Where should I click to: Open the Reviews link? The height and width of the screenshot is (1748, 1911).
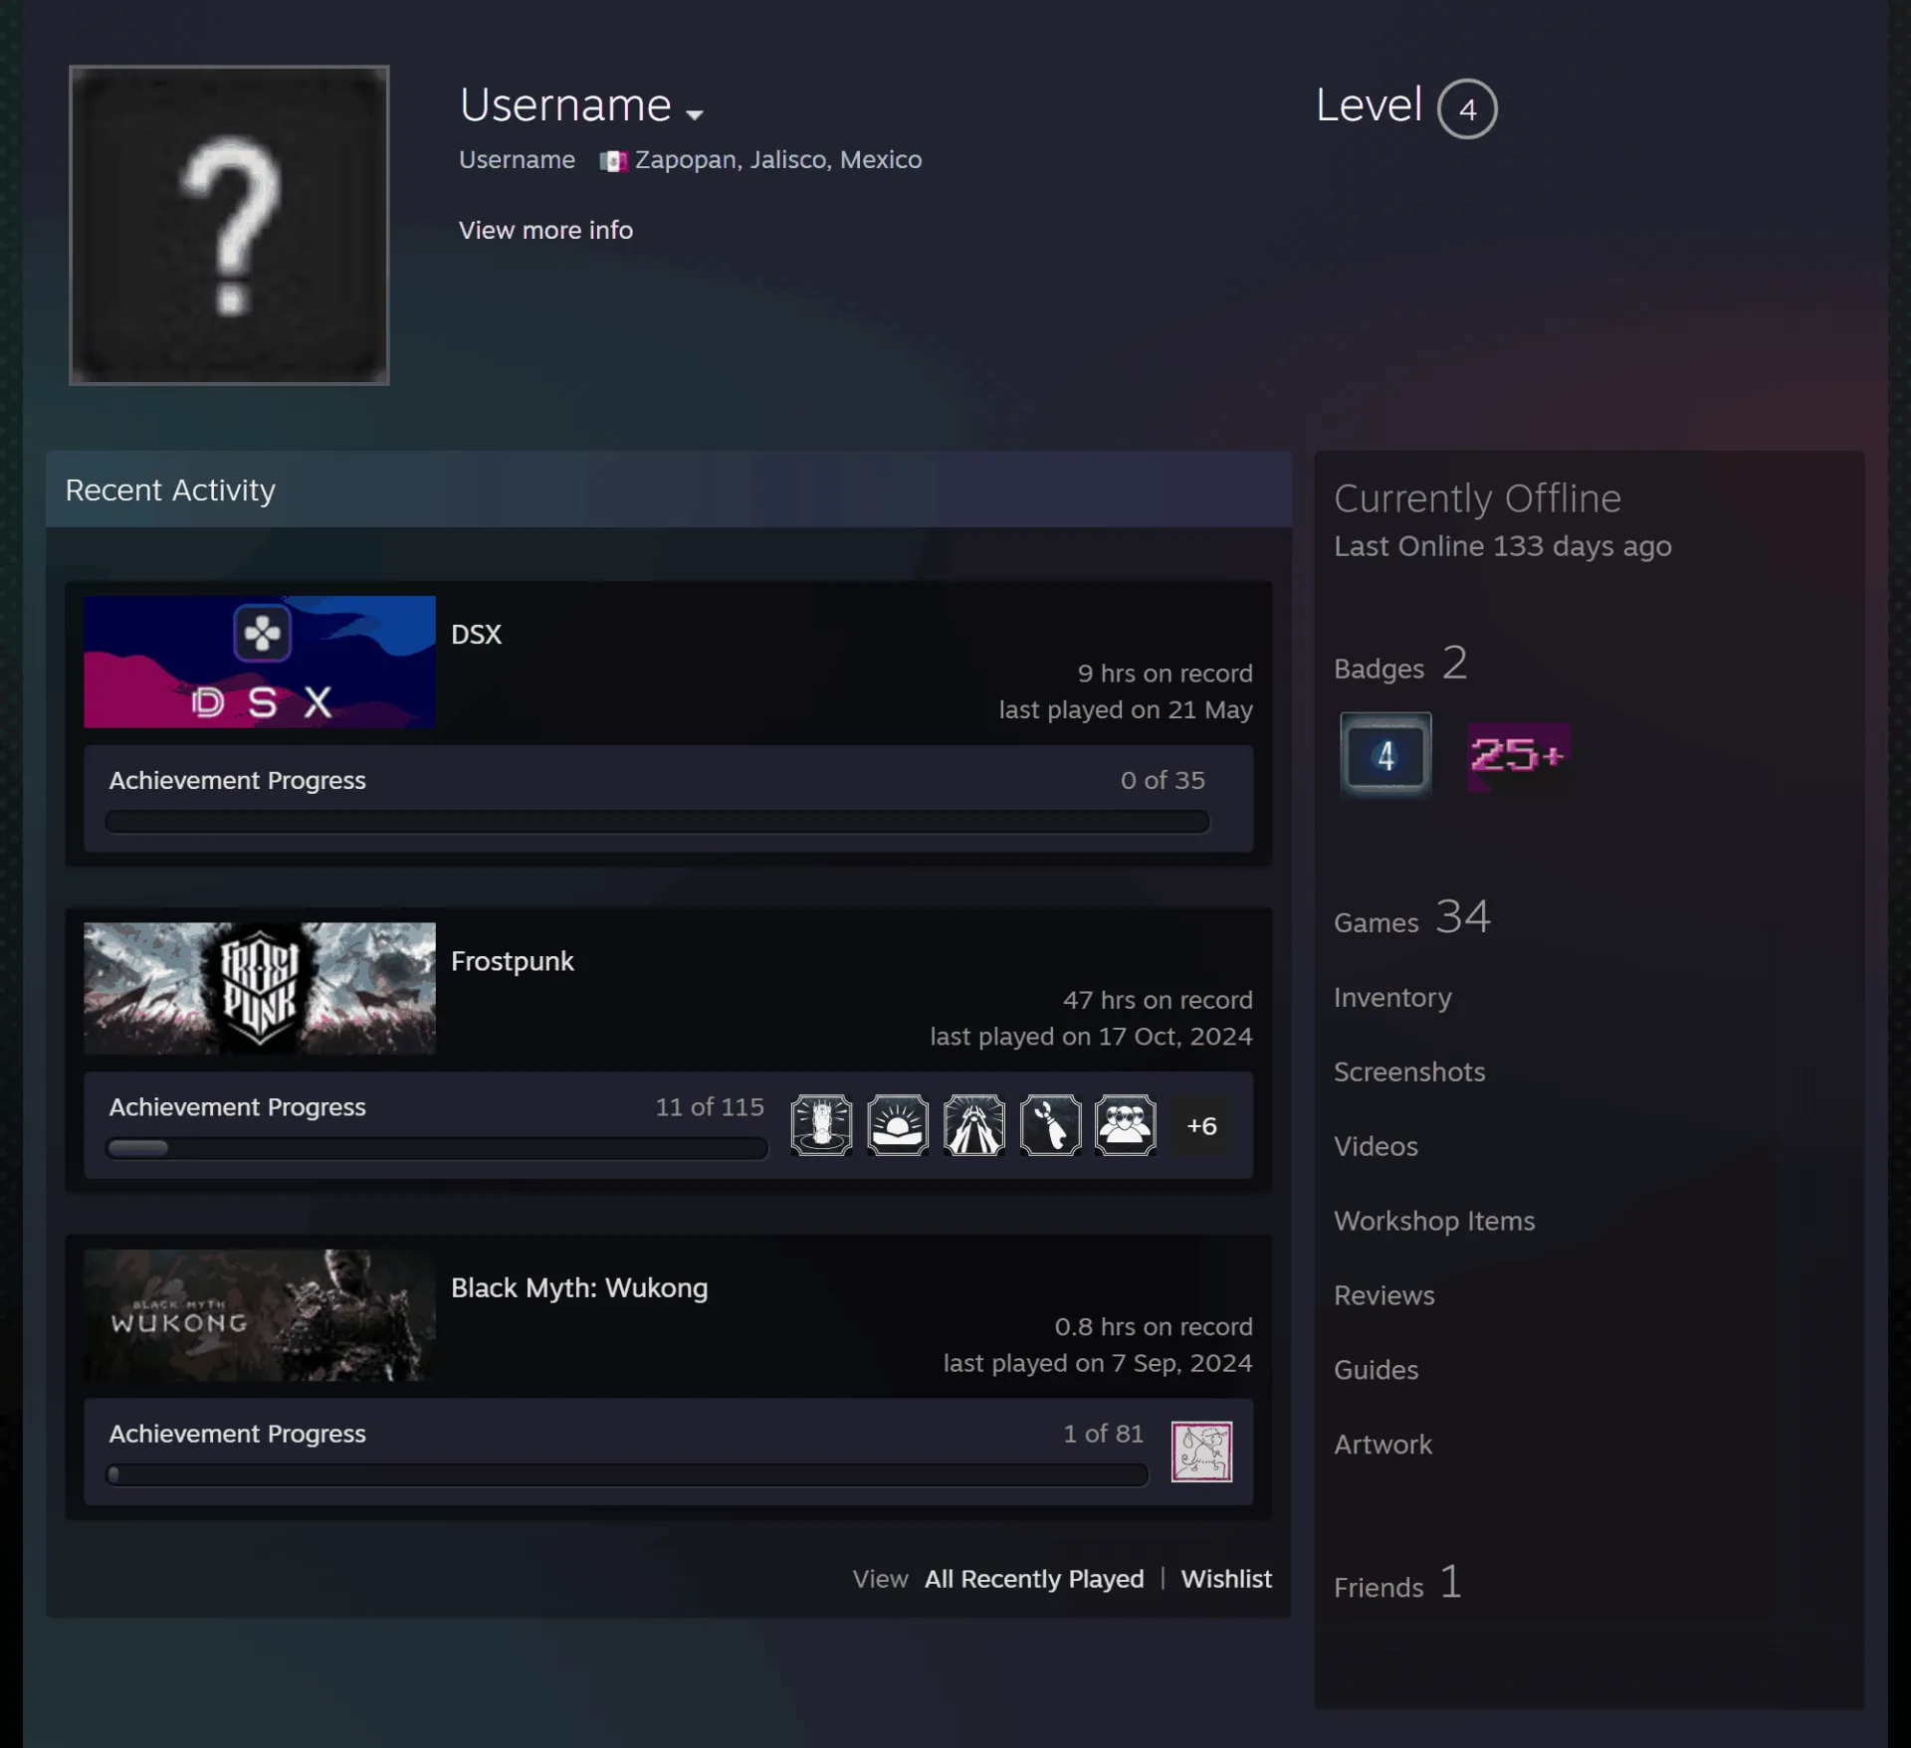[1384, 1295]
